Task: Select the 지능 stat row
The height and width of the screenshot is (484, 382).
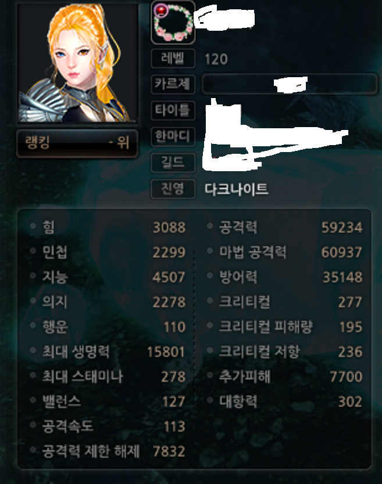Action: point(108,277)
